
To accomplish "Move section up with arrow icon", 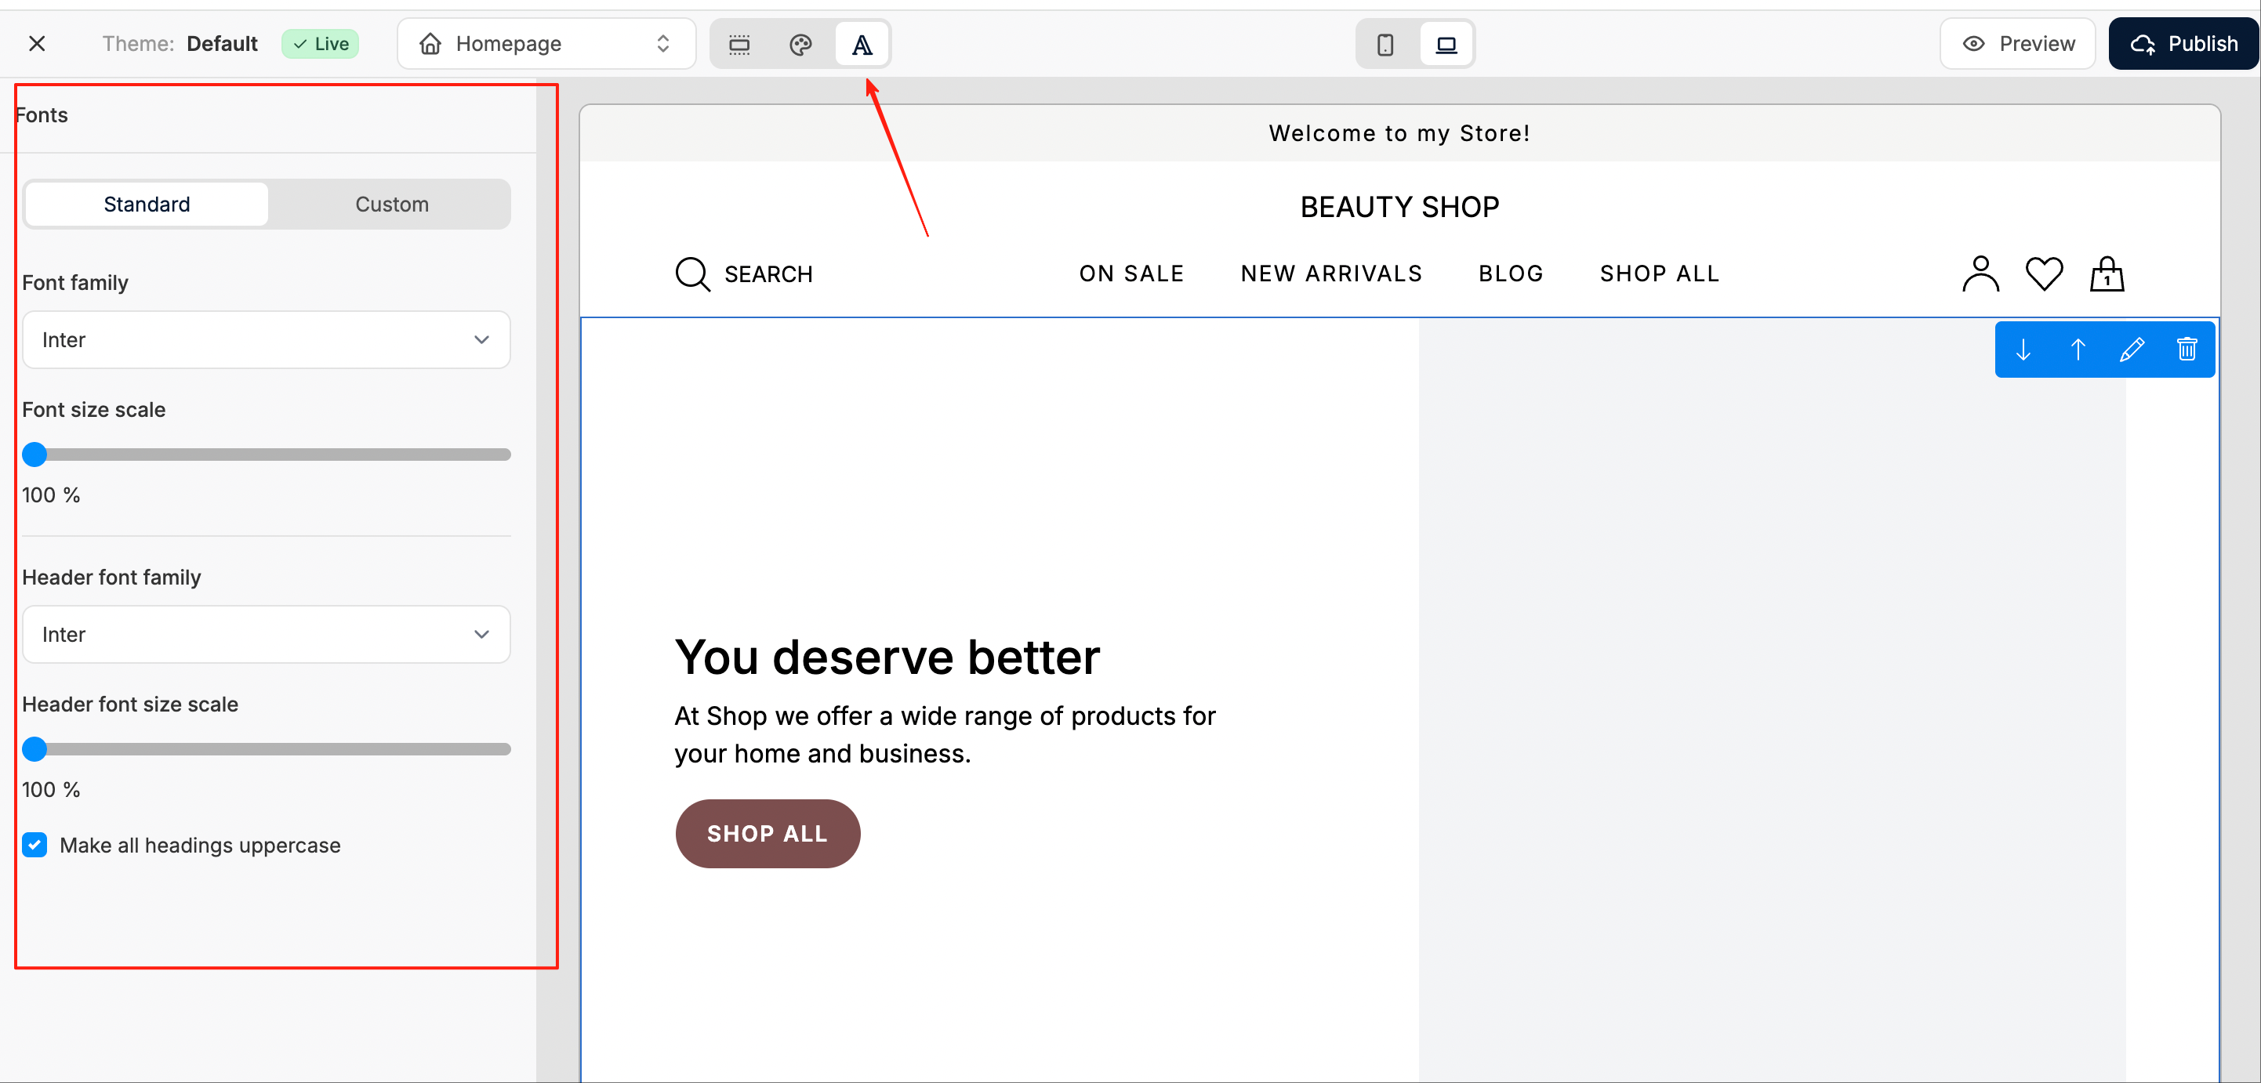I will [x=2078, y=350].
